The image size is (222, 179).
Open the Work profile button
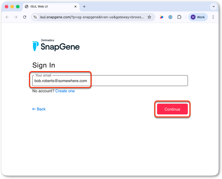tap(198, 17)
